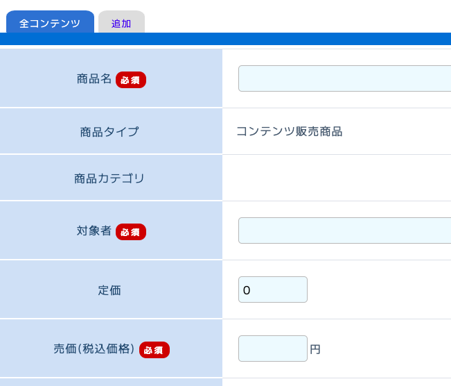Click the 商品名 text input field
This screenshot has height=386, width=451.
click(x=344, y=78)
